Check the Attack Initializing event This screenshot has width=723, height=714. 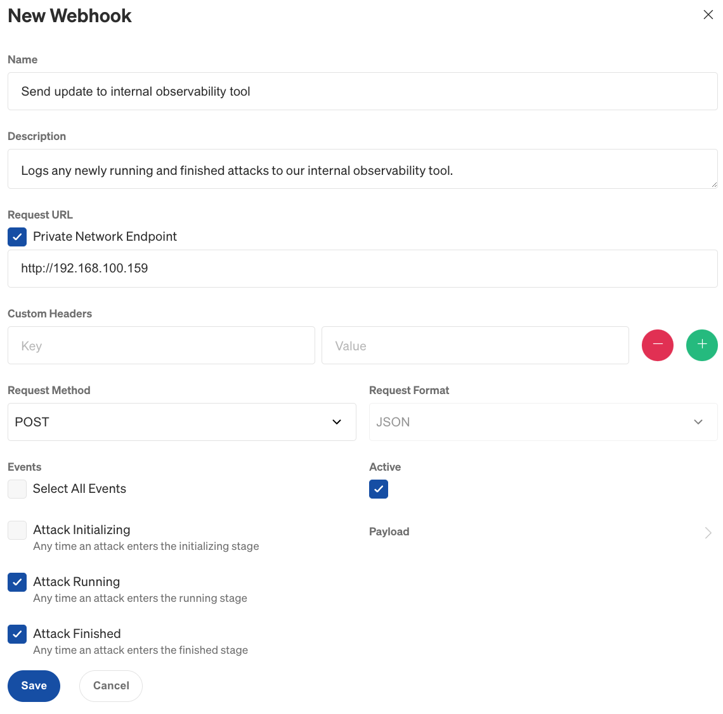(17, 530)
